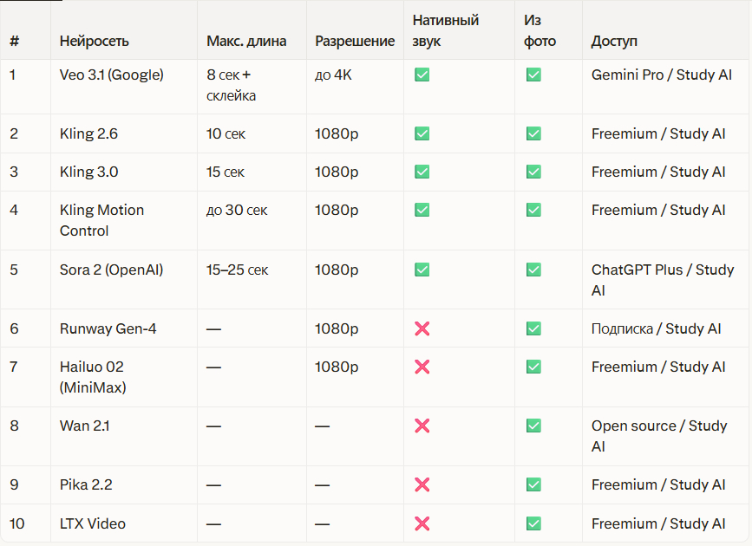Viewport: 752px width, 546px height.
Task: Click the Veo 3.1 (Google) cell
Action: (111, 75)
